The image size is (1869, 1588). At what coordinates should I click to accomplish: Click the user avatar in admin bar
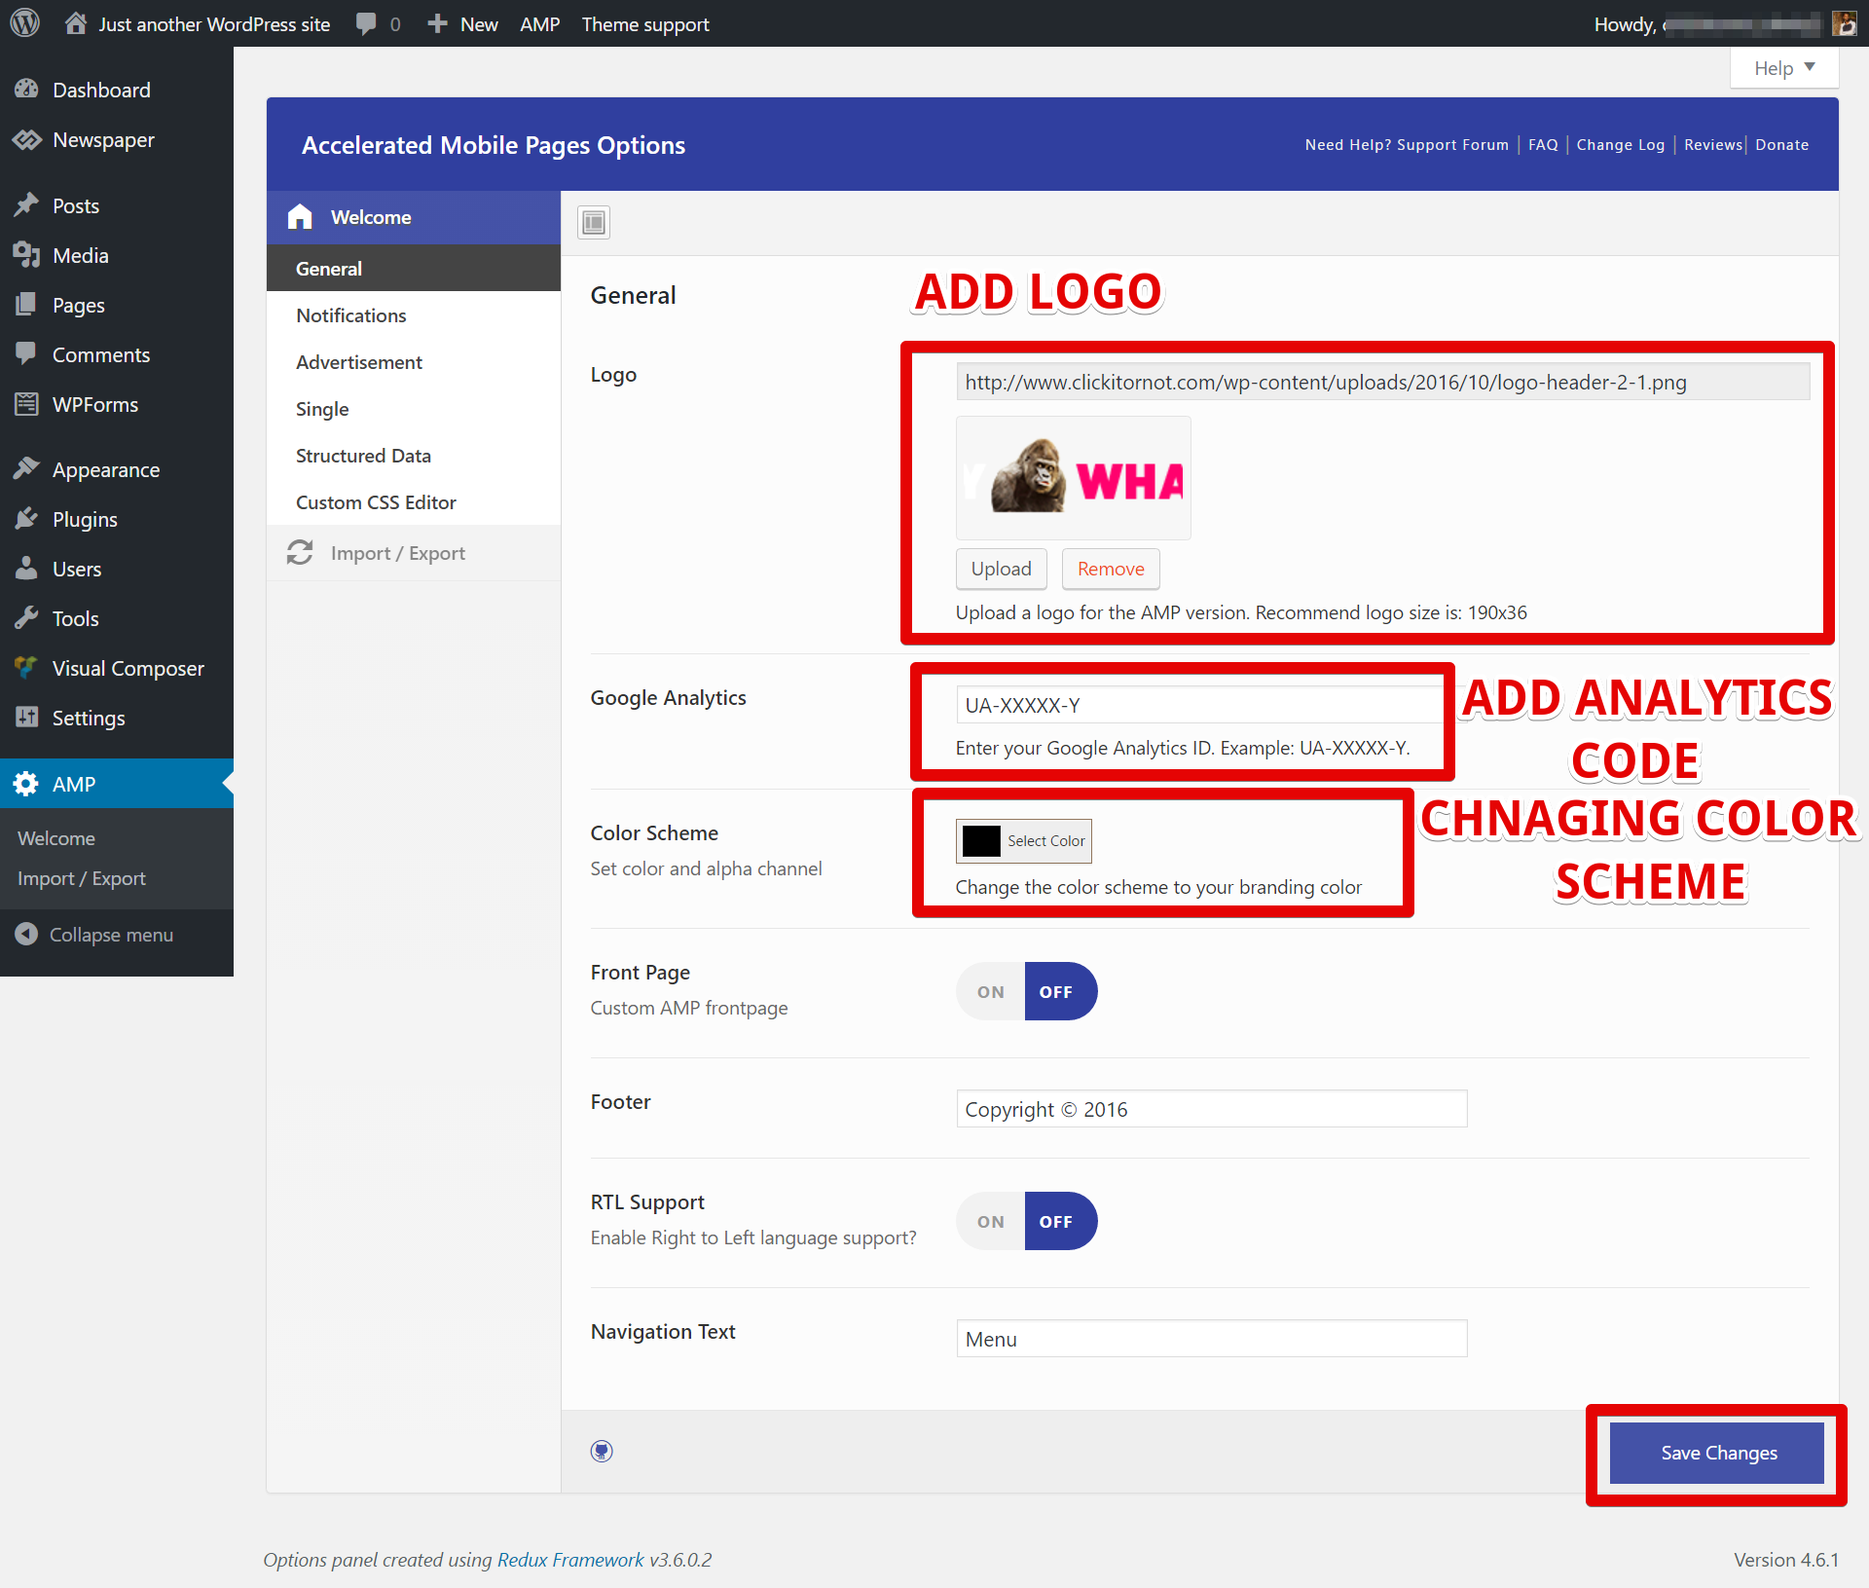coord(1845,23)
